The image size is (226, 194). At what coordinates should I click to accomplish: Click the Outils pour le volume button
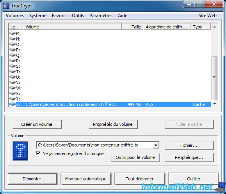(x=135, y=157)
